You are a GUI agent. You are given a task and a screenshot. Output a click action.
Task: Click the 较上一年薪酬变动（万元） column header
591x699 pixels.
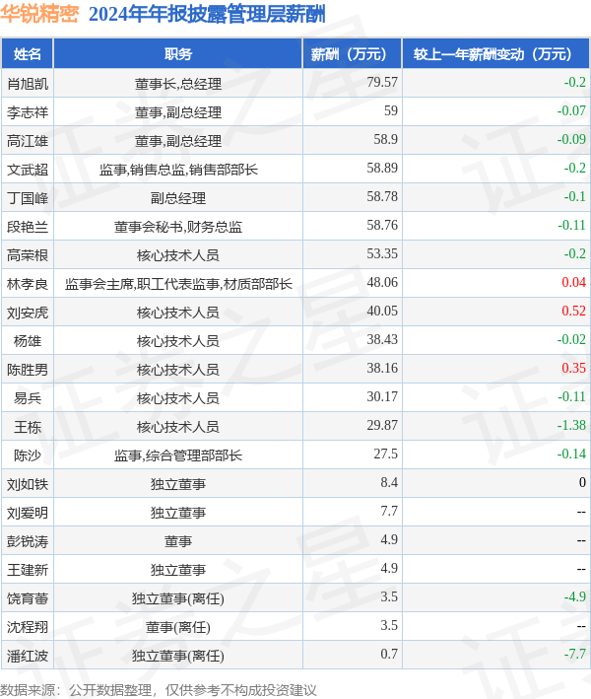(495, 54)
